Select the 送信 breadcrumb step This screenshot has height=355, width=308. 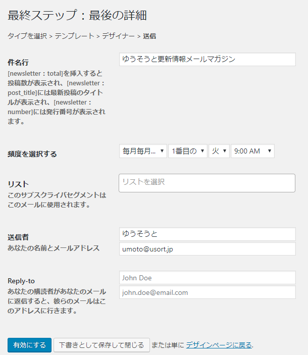pos(149,36)
